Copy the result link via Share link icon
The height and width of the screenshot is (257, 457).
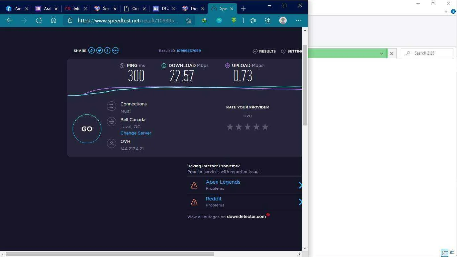pos(91,51)
